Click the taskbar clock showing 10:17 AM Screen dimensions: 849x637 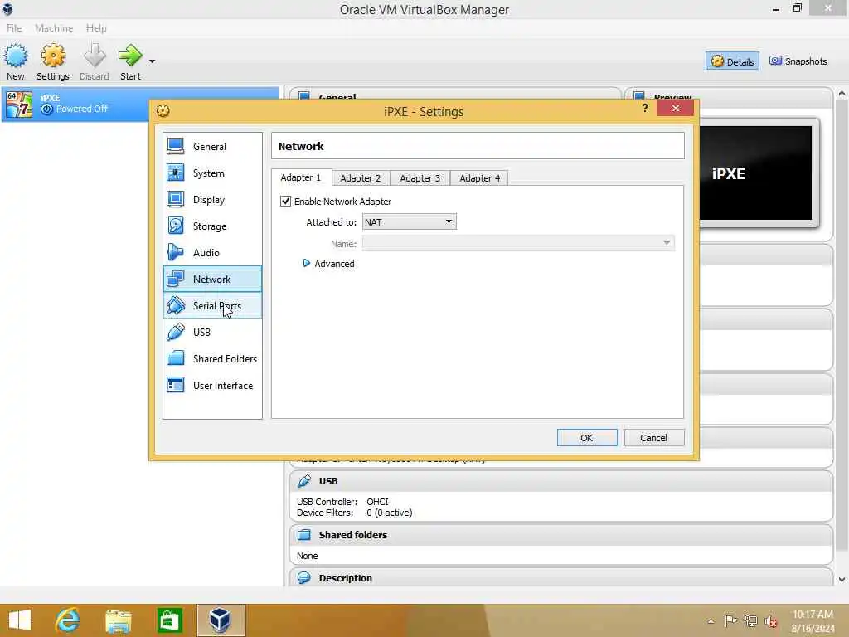(813, 621)
